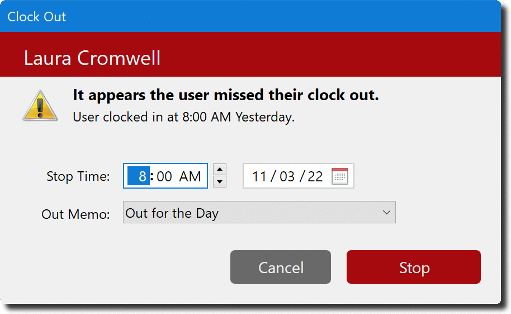Click the Stop Time label
The height and width of the screenshot is (314, 511).
pos(78,176)
